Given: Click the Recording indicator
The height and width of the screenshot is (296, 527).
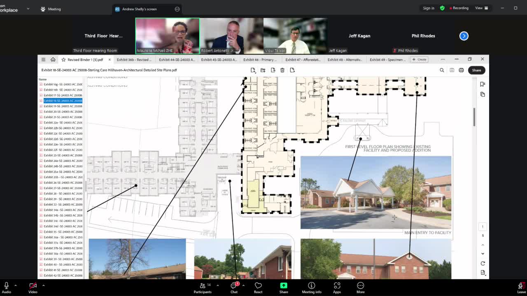Looking at the screenshot, I should (x=459, y=8).
